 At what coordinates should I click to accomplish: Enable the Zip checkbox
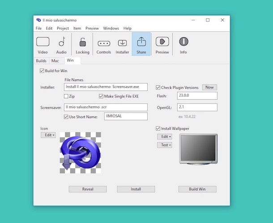pyautogui.click(x=66, y=96)
